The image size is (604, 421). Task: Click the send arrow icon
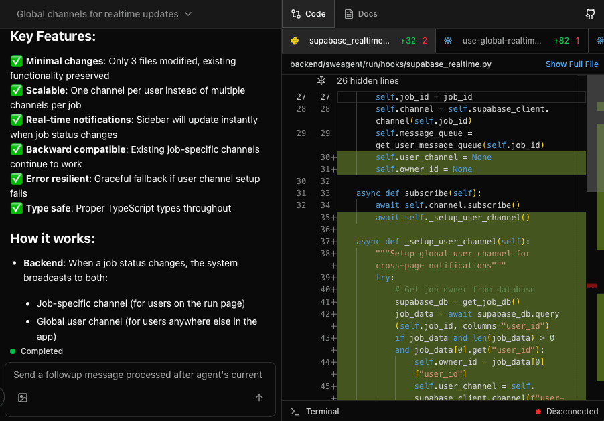coord(259,398)
